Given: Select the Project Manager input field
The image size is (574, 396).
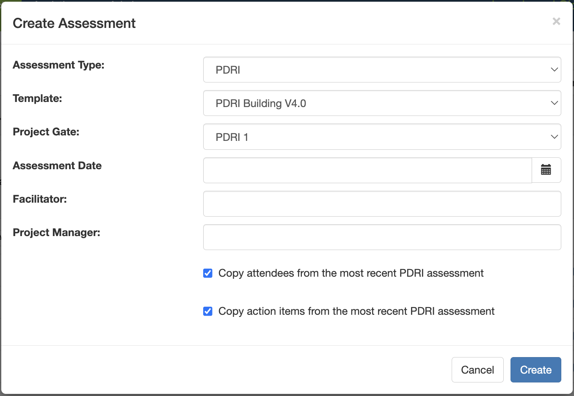Looking at the screenshot, I should tap(382, 237).
